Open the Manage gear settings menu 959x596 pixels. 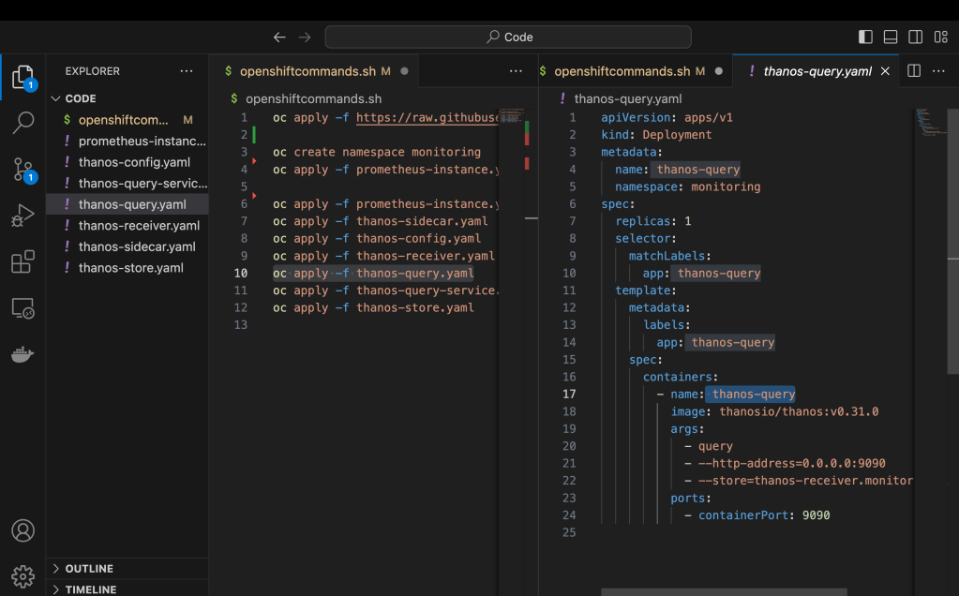pos(22,575)
